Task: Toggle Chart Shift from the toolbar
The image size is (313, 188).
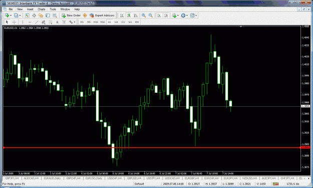Action: click(x=166, y=15)
